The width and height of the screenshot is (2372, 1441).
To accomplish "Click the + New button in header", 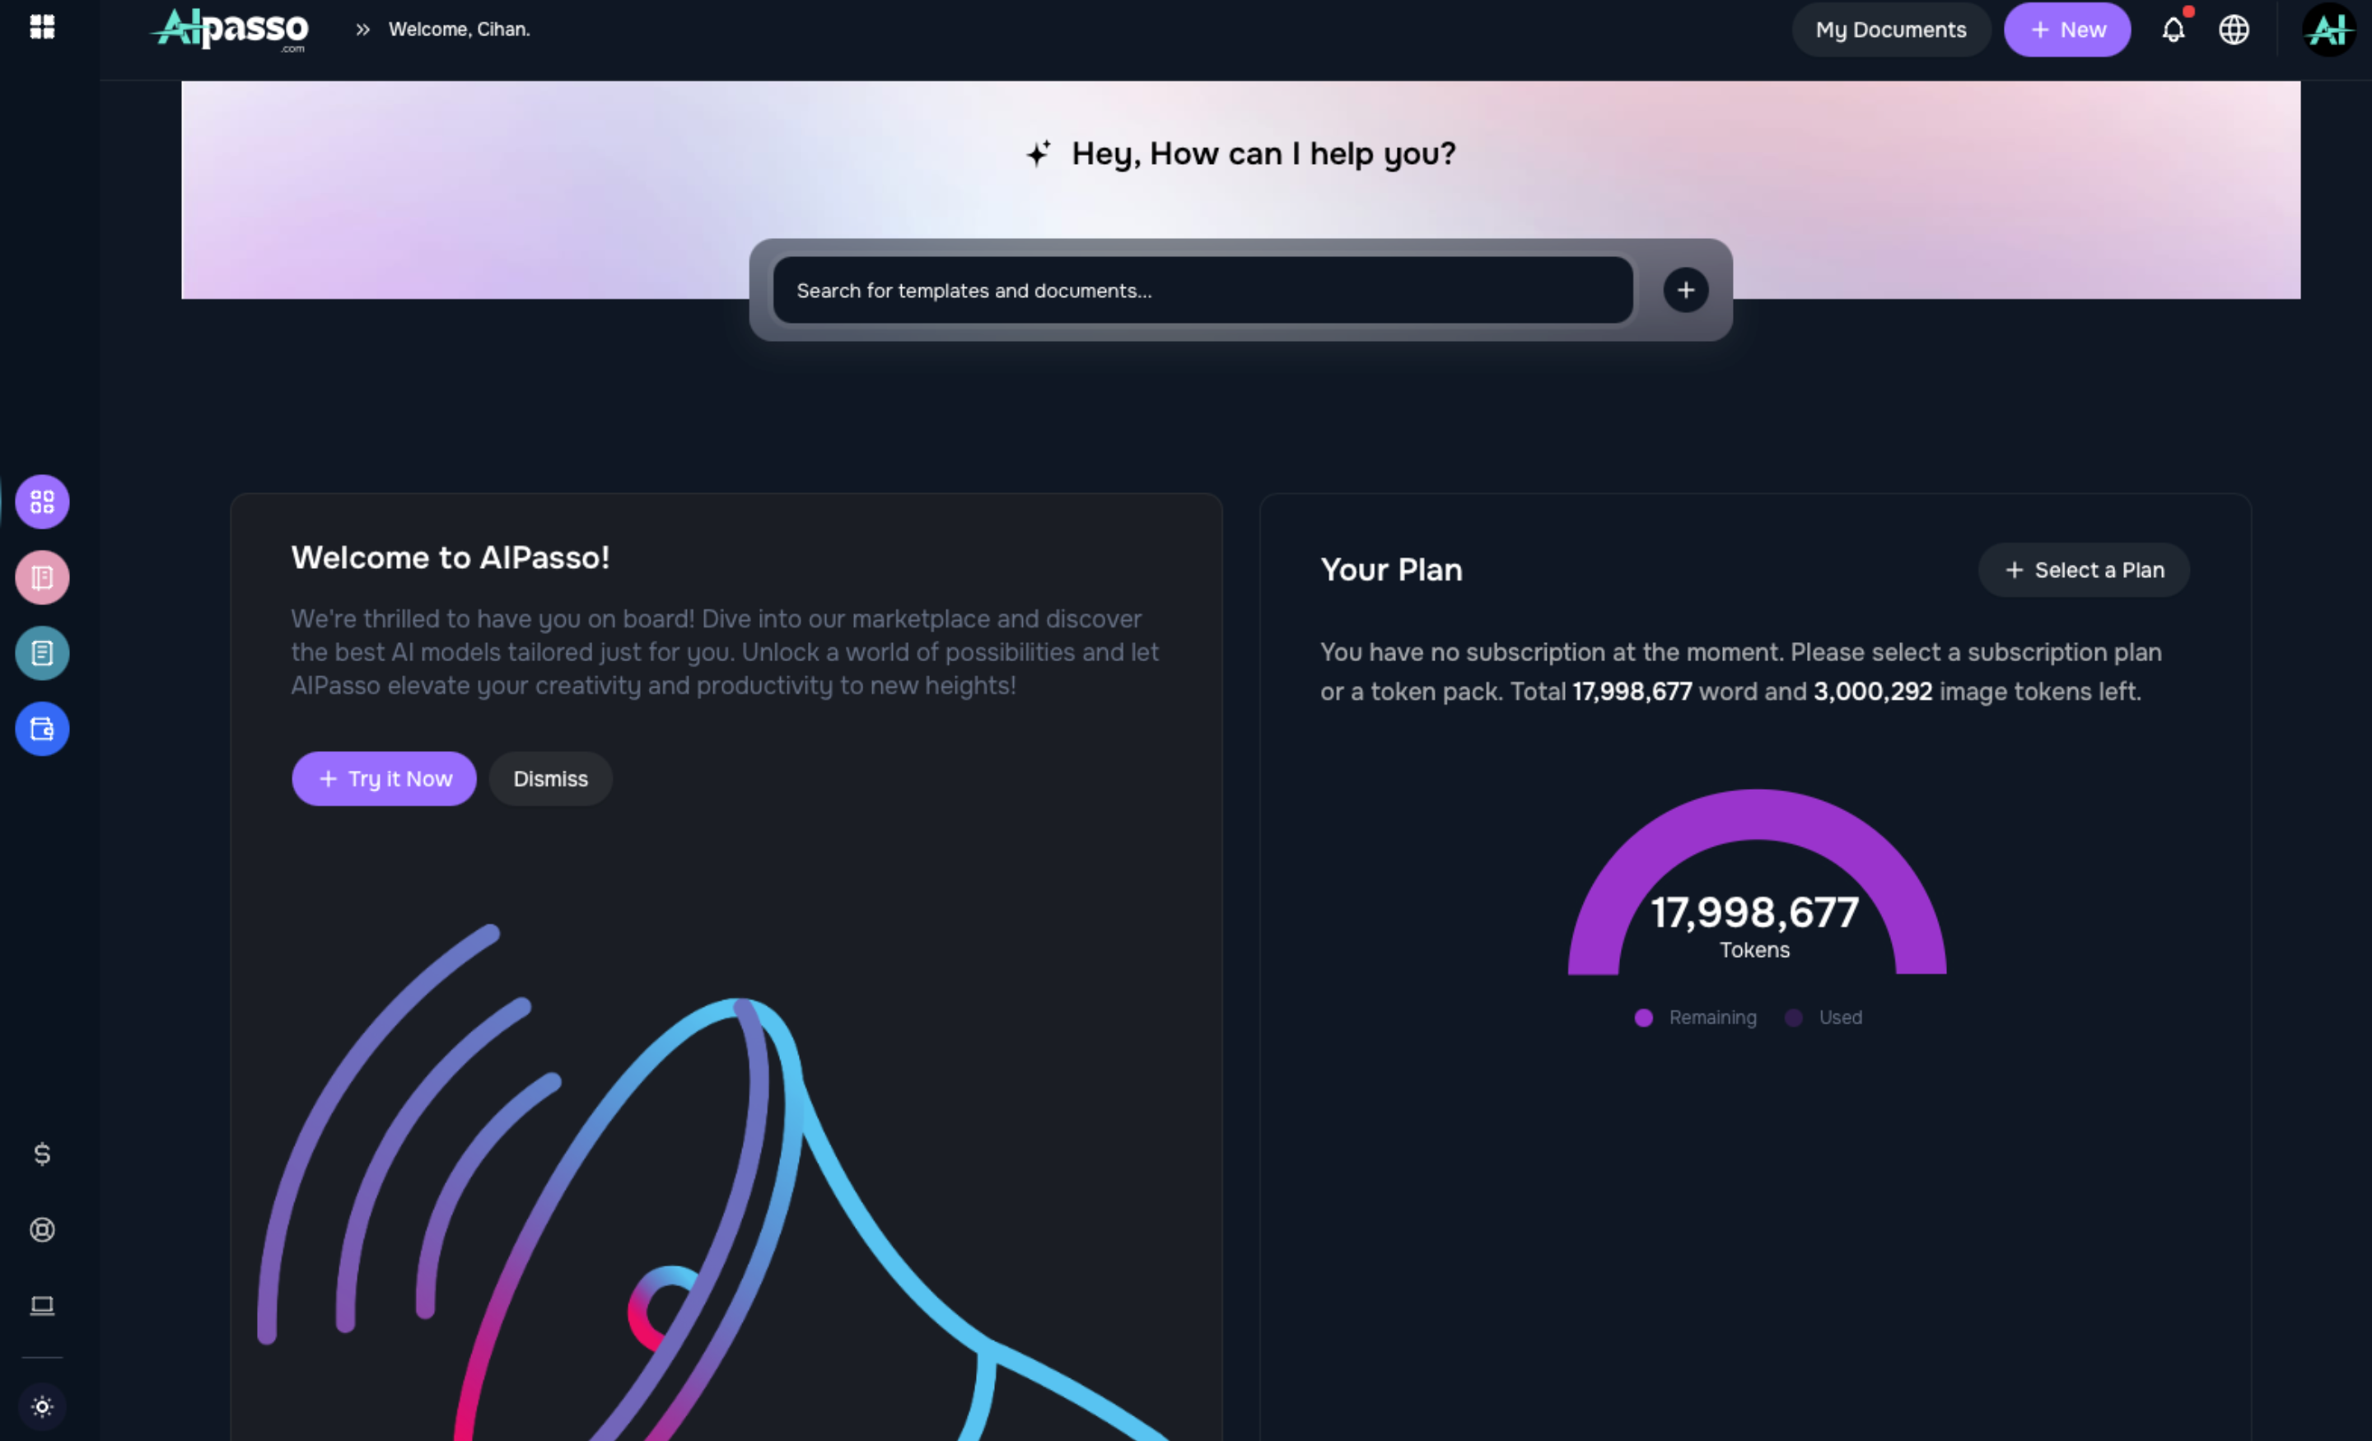I will (2069, 29).
